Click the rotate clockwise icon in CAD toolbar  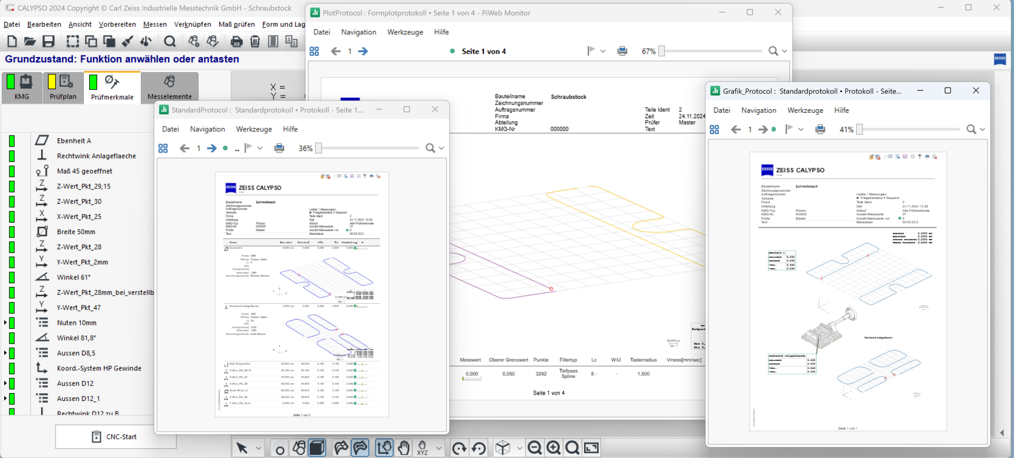(x=459, y=449)
